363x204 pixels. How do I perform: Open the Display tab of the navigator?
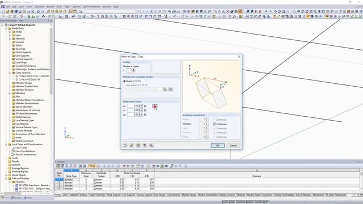[x=16, y=198]
